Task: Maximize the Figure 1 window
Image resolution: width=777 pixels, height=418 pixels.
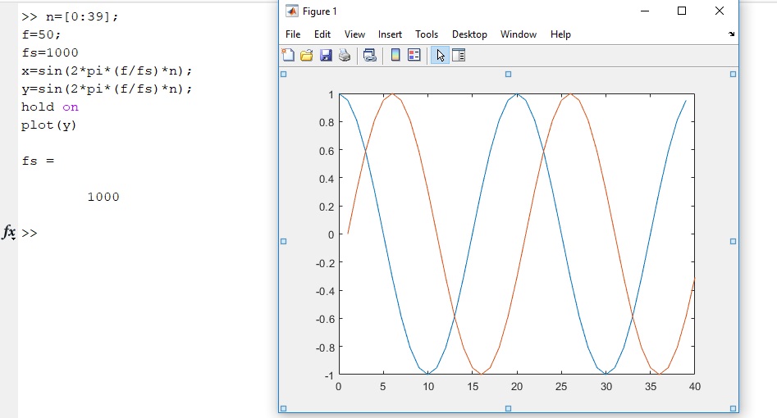Action: 682,11
